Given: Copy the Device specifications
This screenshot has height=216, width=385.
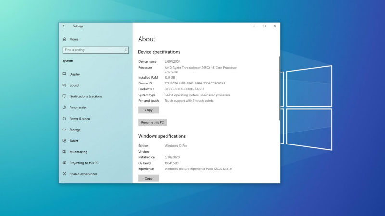Looking at the screenshot, I should point(148,110).
